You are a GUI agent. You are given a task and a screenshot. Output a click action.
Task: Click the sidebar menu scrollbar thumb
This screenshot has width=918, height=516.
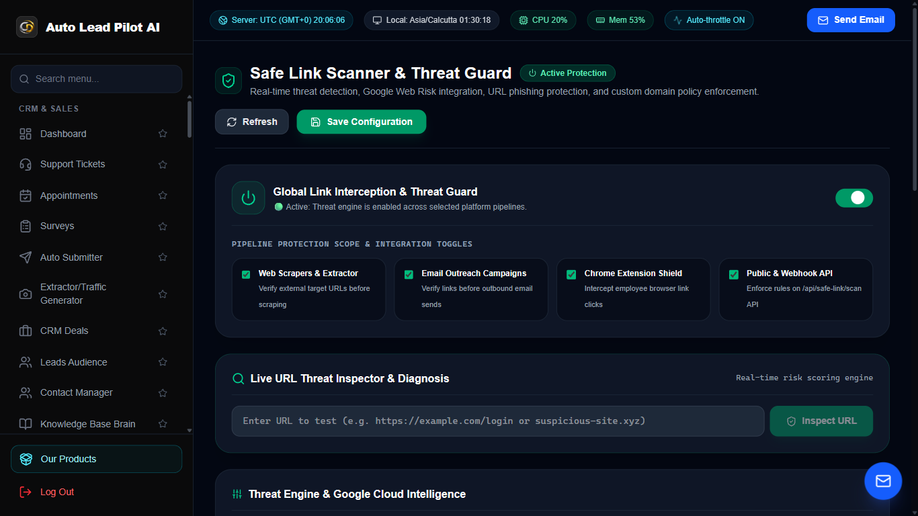coord(190,120)
